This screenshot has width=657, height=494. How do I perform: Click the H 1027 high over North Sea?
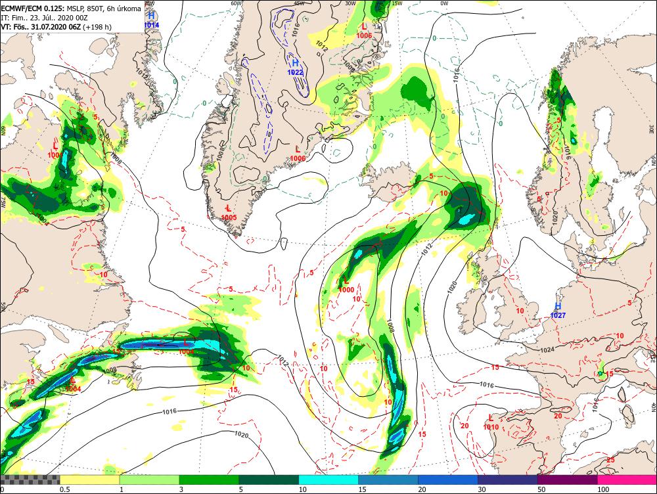click(558, 310)
